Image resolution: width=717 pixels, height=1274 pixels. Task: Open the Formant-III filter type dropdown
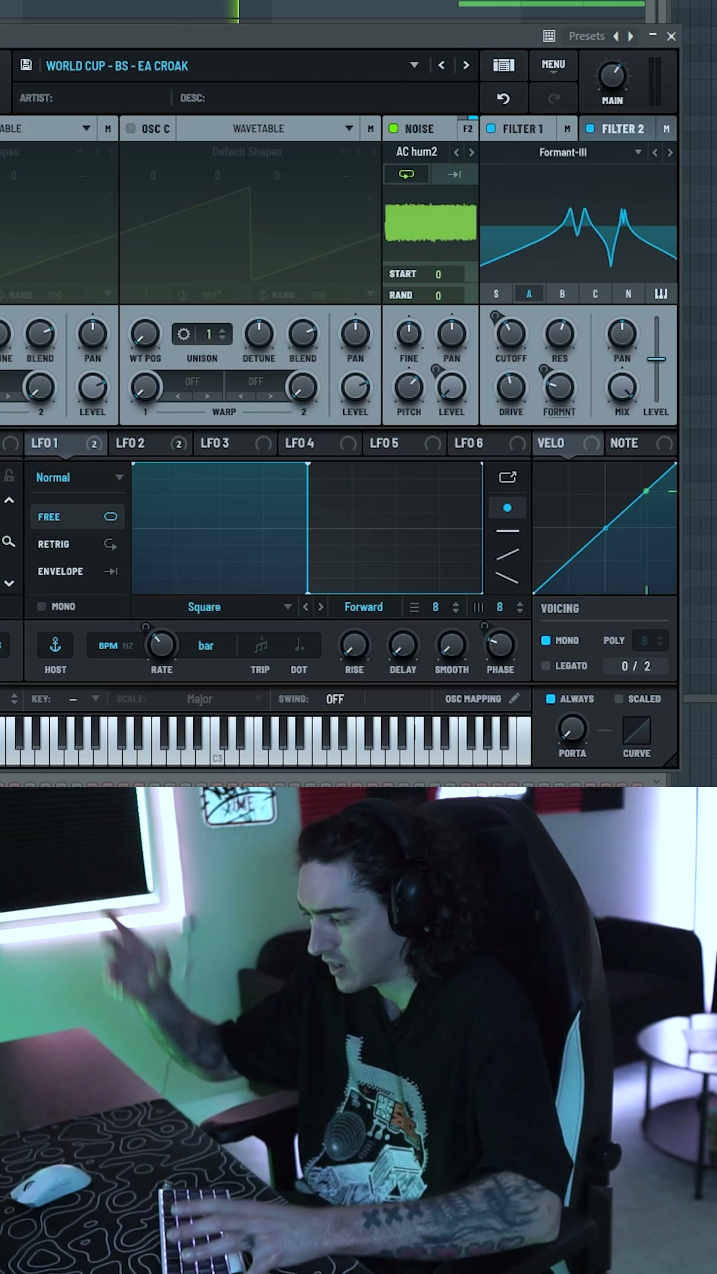563,152
